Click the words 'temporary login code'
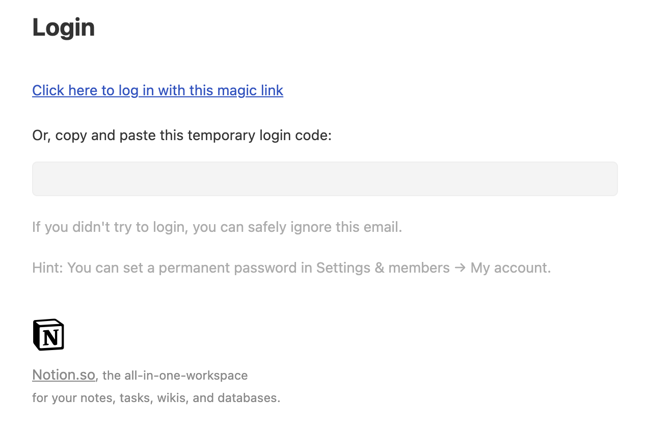647x426 pixels. pos(260,136)
